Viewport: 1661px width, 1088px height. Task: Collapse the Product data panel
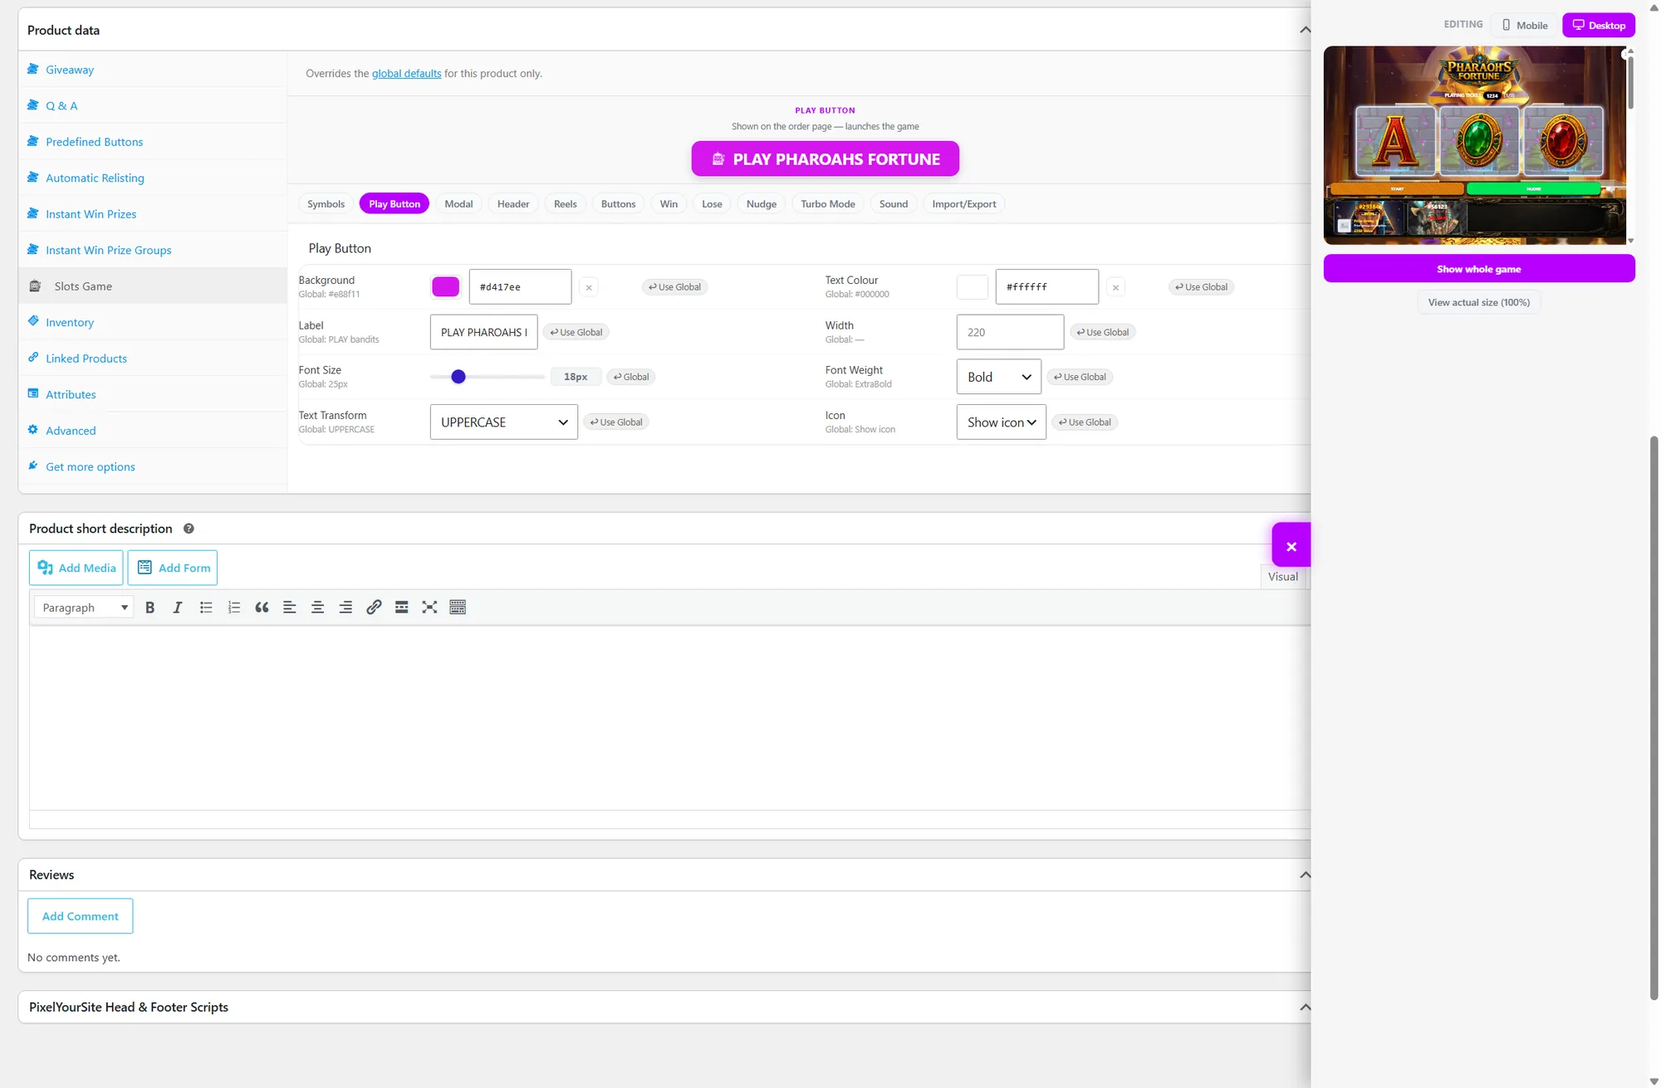coord(1305,30)
